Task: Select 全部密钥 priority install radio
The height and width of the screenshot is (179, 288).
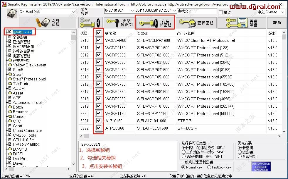Action: point(240,156)
